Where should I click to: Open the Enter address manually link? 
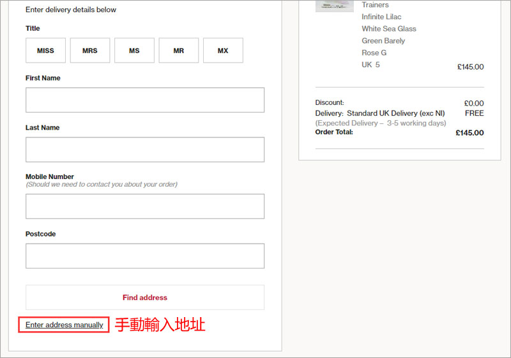pos(64,325)
